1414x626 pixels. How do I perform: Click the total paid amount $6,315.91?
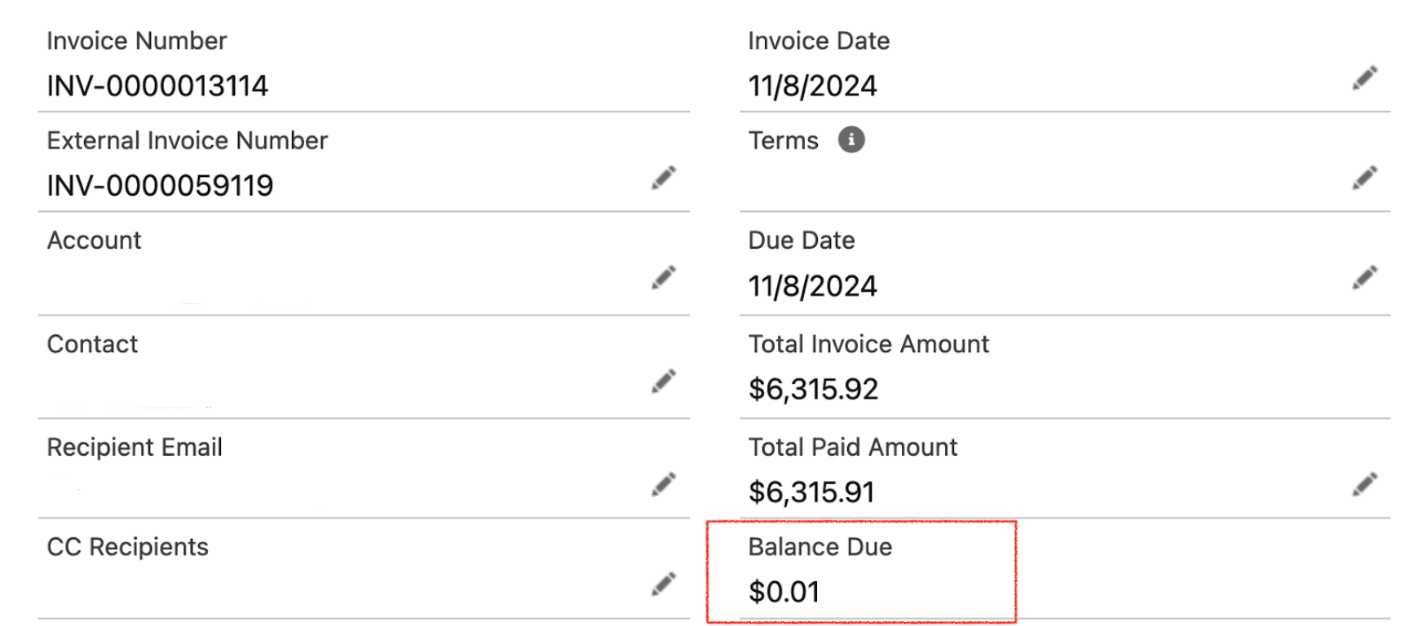point(811,492)
